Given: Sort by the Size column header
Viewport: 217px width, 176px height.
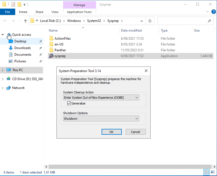Looking at the screenshot, I should [x=203, y=30].
